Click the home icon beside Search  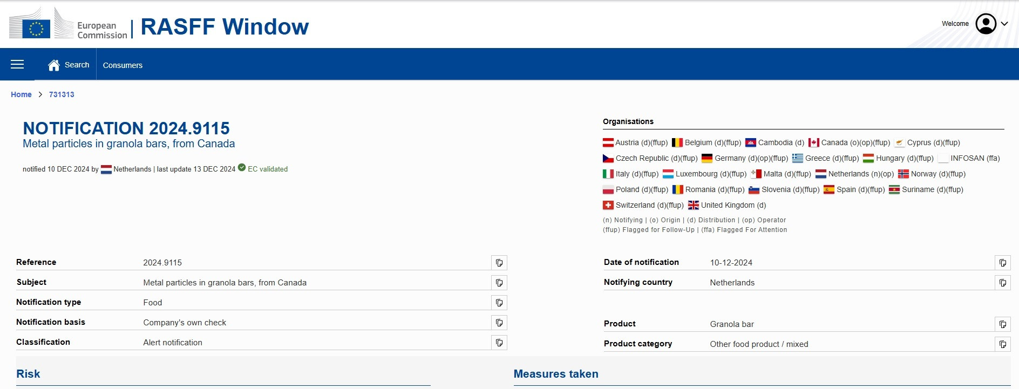[54, 65]
